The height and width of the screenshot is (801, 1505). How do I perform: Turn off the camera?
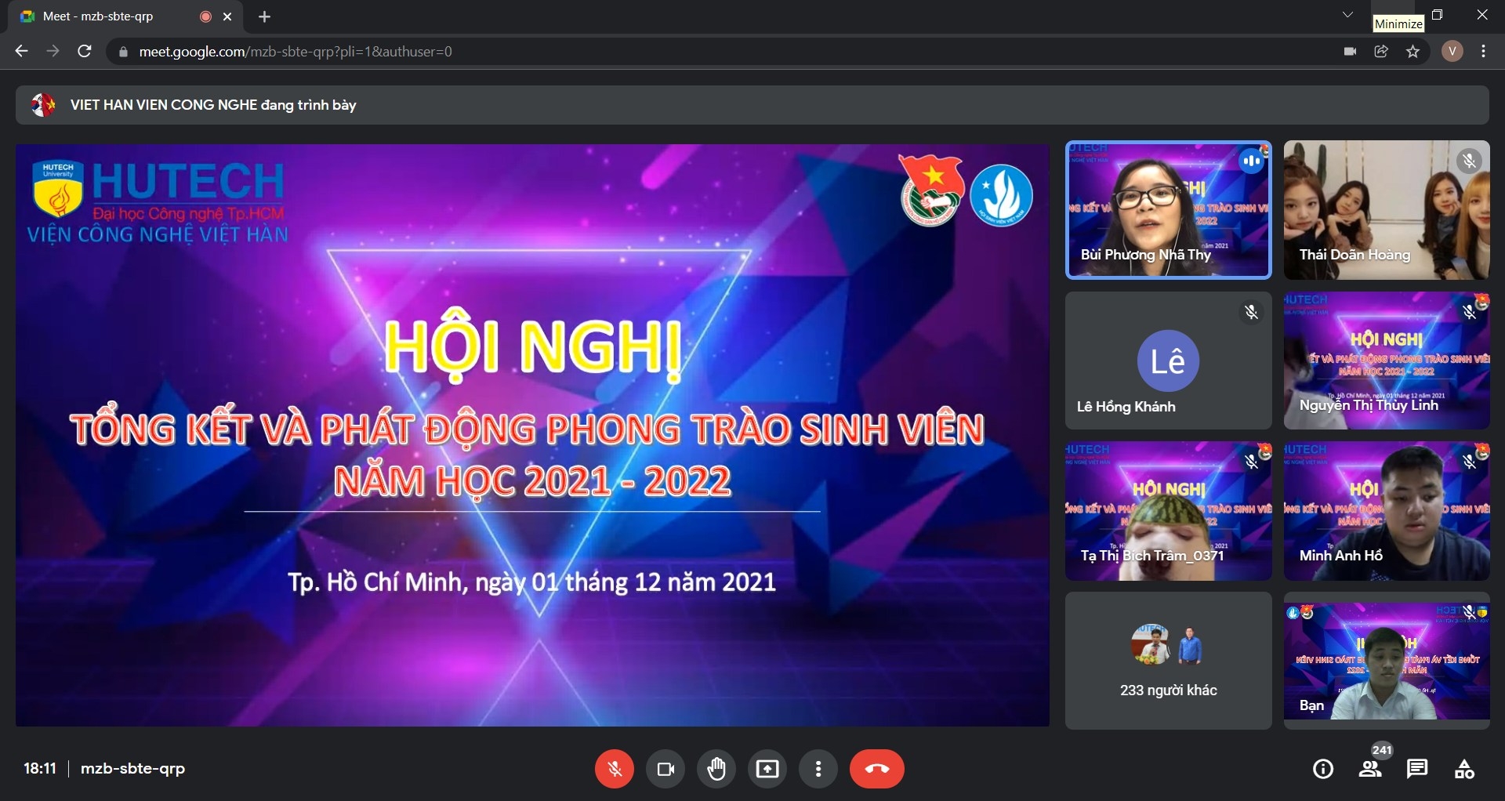pyautogui.click(x=665, y=769)
